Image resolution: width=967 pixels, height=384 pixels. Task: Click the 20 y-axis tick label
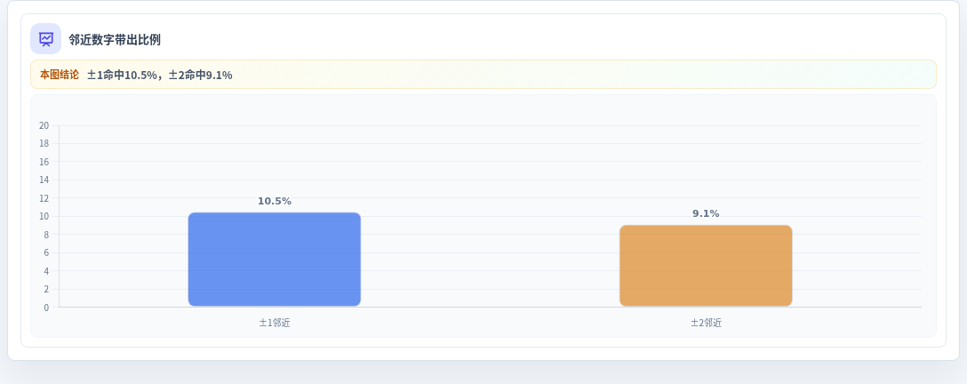[x=44, y=125]
